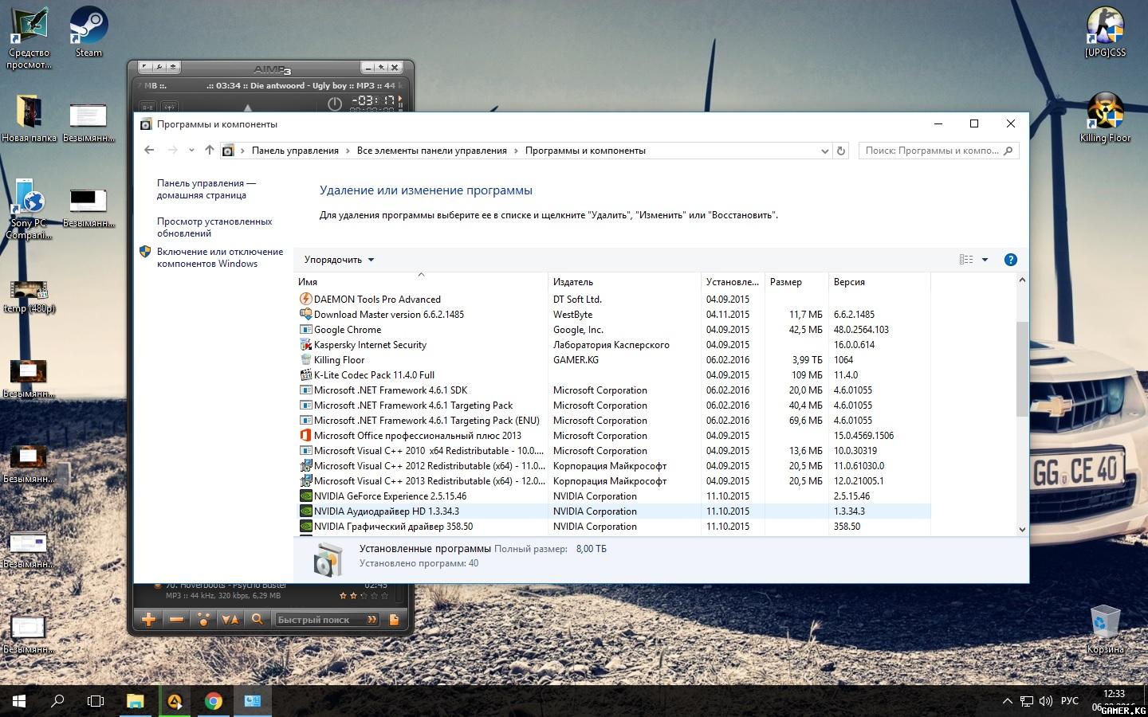Sort list by Издатель column header
The height and width of the screenshot is (717, 1148).
573,282
